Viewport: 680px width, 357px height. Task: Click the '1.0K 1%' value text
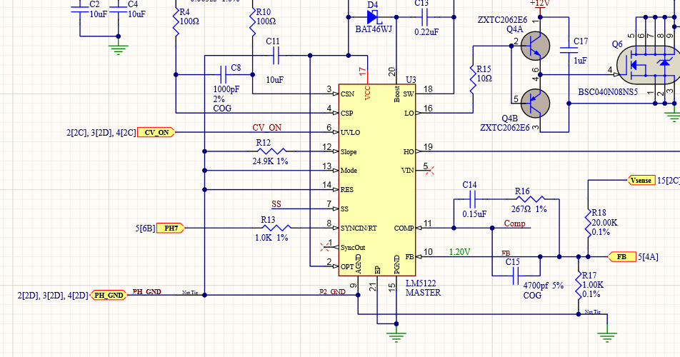(271, 238)
